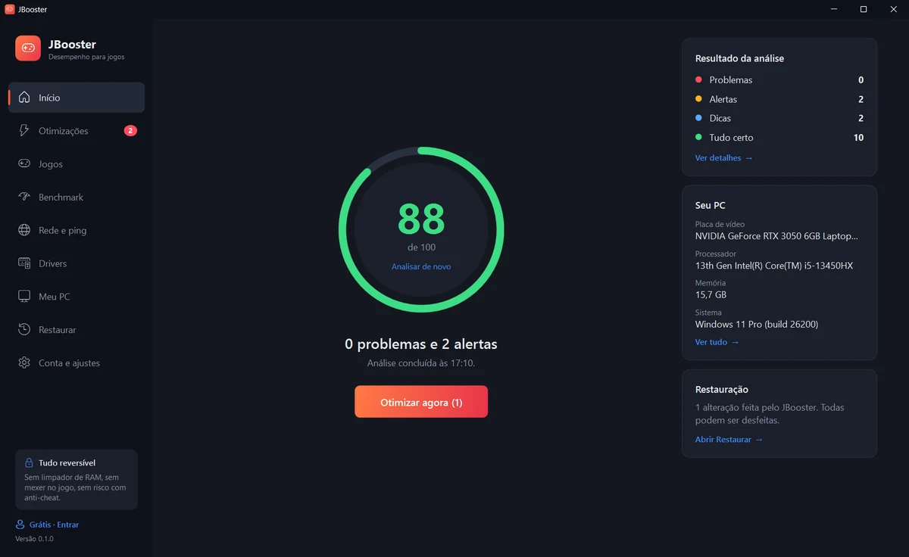Click the yellow Alertas dot
Image resolution: width=909 pixels, height=557 pixels.
click(x=698, y=99)
